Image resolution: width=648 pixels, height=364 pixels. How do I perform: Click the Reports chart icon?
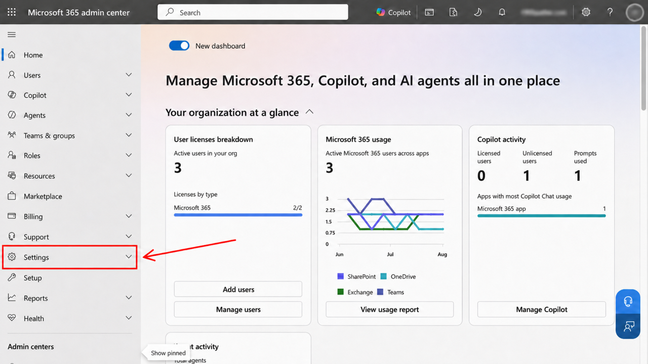(12, 298)
